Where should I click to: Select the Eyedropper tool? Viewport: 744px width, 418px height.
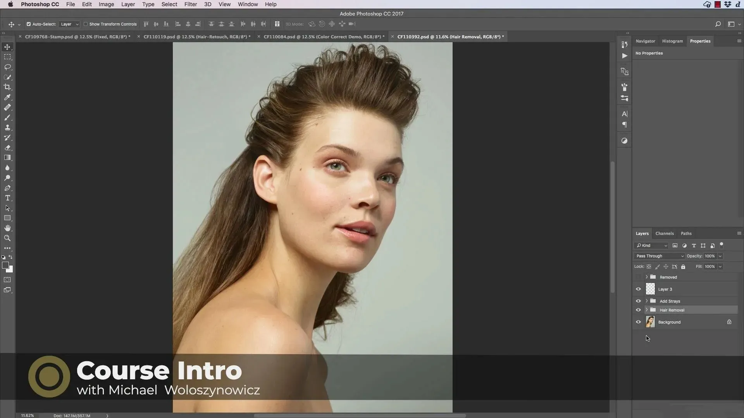click(7, 98)
